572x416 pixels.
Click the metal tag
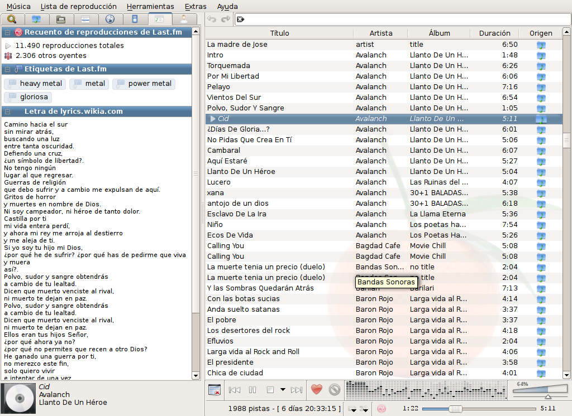point(89,84)
